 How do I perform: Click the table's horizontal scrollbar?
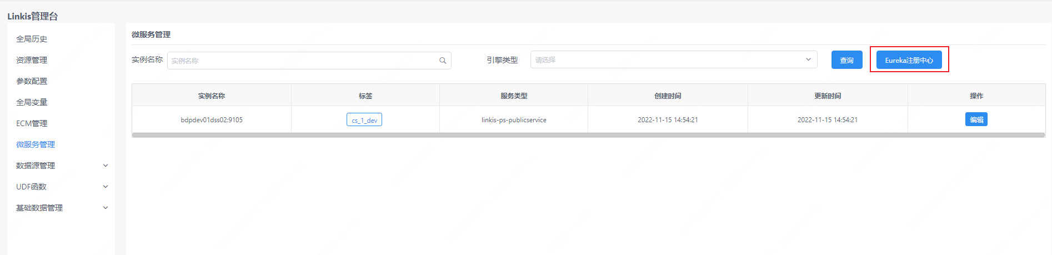point(588,135)
